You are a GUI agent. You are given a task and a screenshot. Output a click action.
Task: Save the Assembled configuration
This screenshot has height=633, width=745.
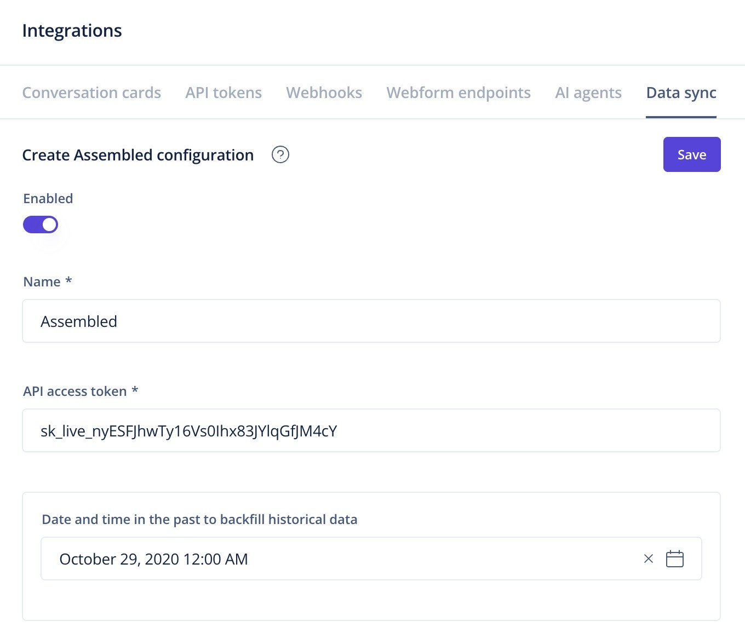(x=691, y=154)
